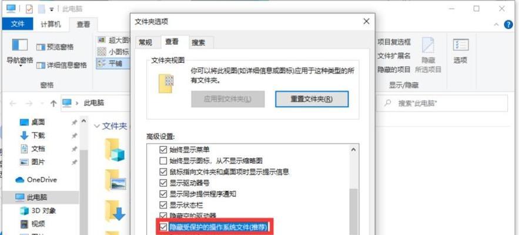Enable 始终显示图标，从不显示缩略图 checkbox
Image resolution: width=519 pixels, height=235 pixels.
[x=163, y=161]
